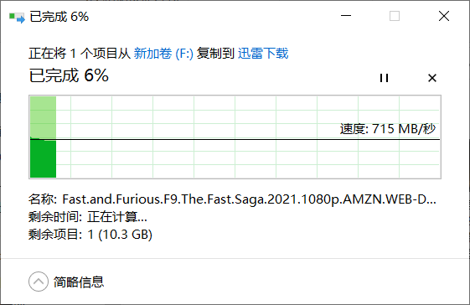The image size is (470, 305).
Task: Click the empty grid area of progress graph
Action: (x=248, y=159)
